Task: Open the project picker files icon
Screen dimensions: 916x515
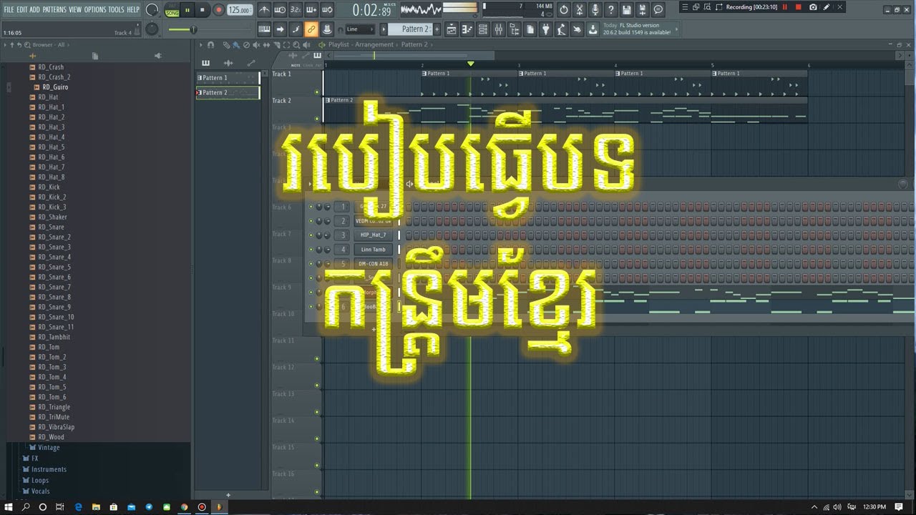Action: pyautogui.click(x=530, y=29)
